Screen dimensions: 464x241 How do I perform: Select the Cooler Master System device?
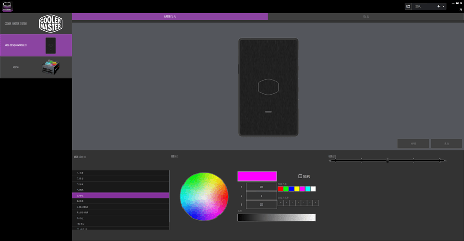pyautogui.click(x=36, y=23)
